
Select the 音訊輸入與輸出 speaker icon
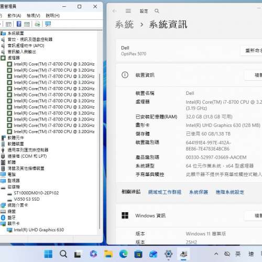3,52
